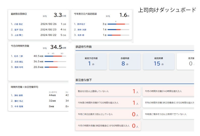Click the 44時間 two-month average value
This screenshot has height=136, width=200.
click(x=52, y=95)
